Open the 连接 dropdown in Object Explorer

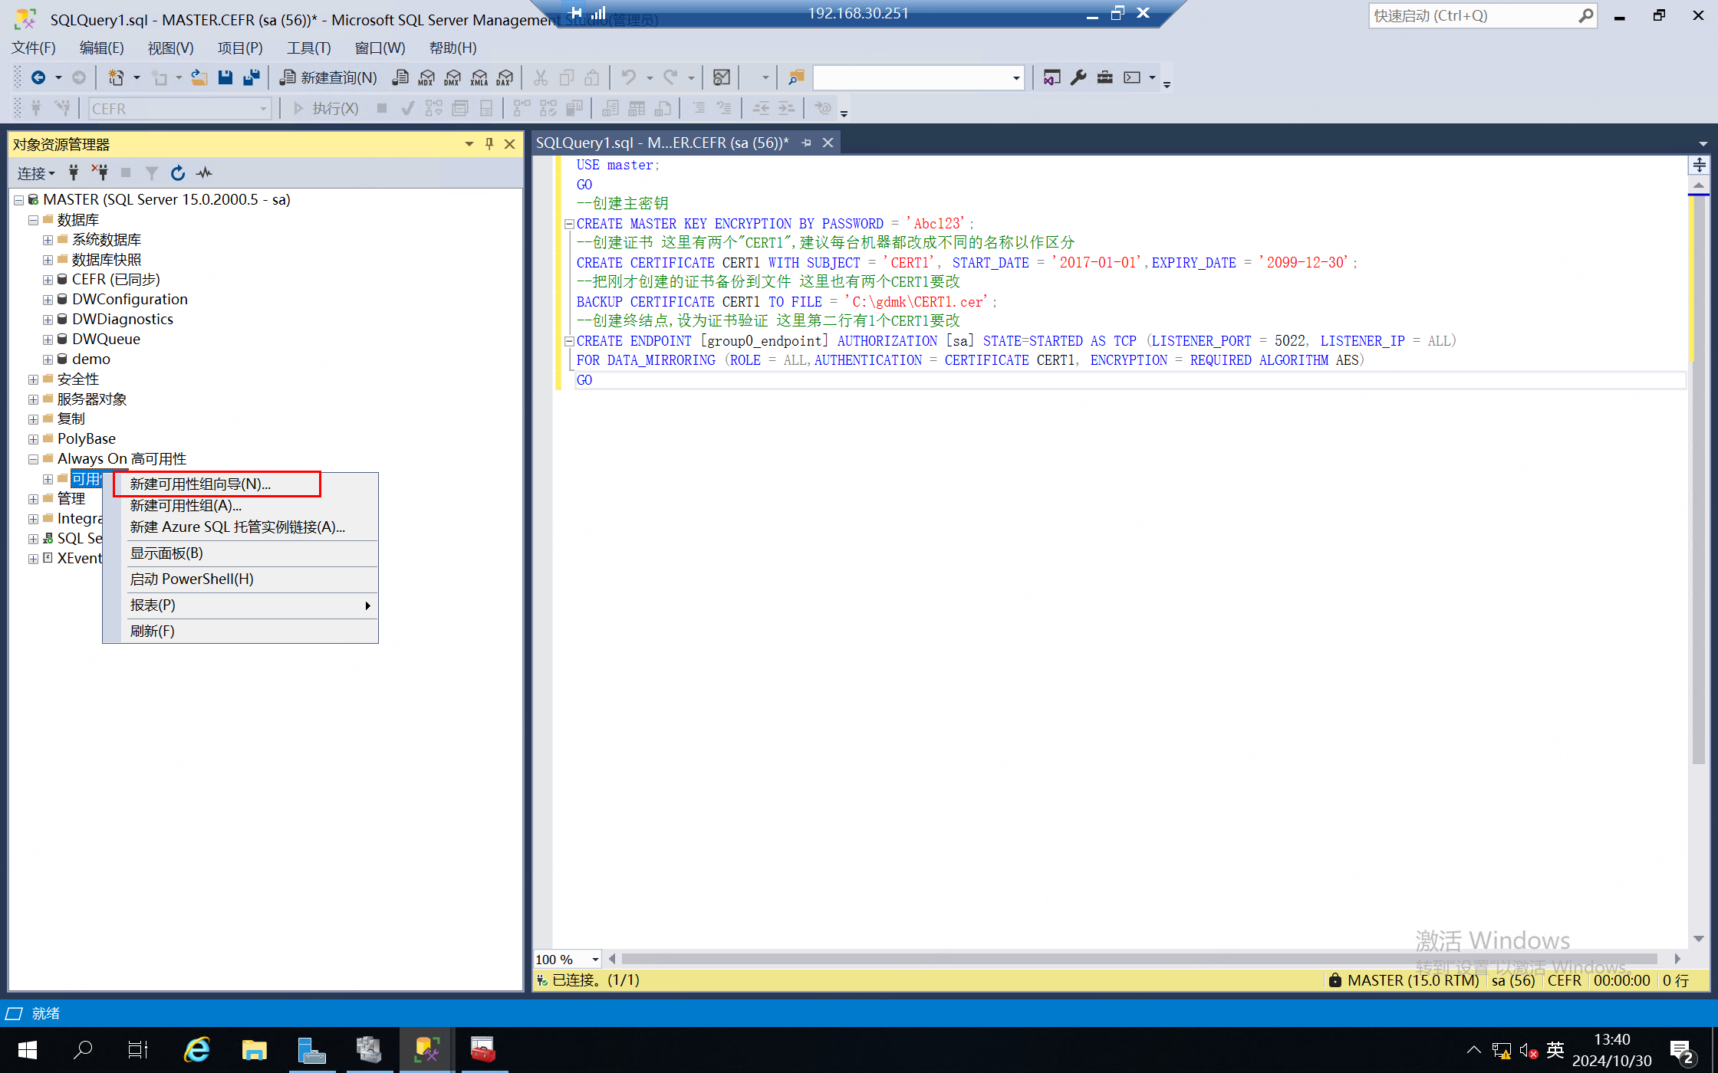(x=36, y=173)
